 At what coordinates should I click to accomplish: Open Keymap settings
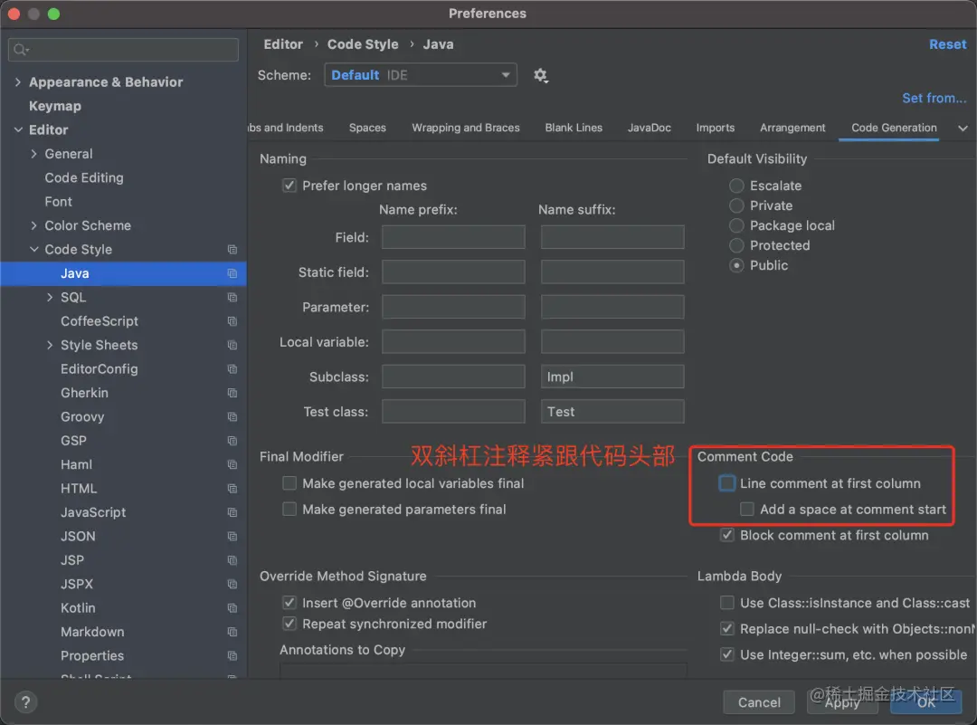55,106
